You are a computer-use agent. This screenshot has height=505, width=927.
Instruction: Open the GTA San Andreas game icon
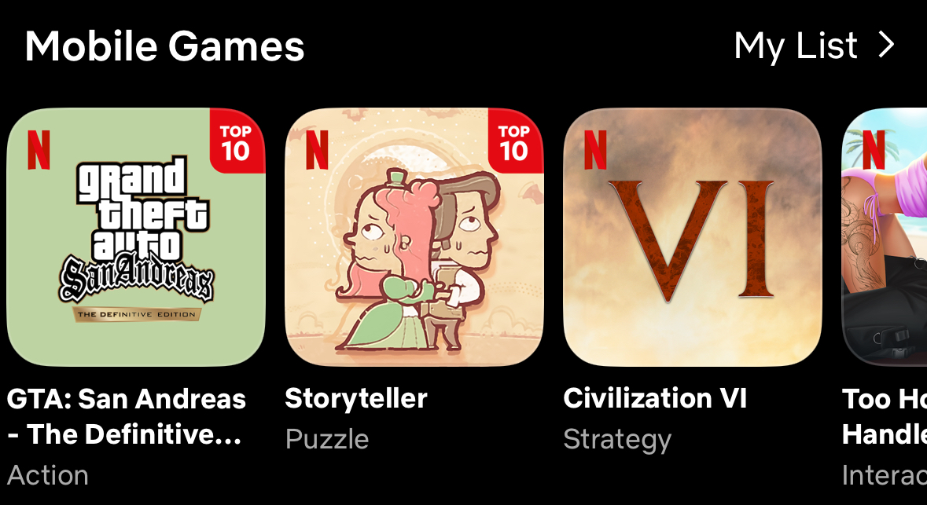coord(136,237)
